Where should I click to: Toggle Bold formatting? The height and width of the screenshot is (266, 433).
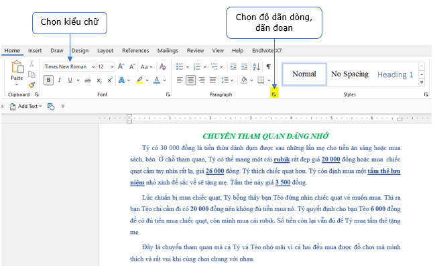pyautogui.click(x=49, y=80)
